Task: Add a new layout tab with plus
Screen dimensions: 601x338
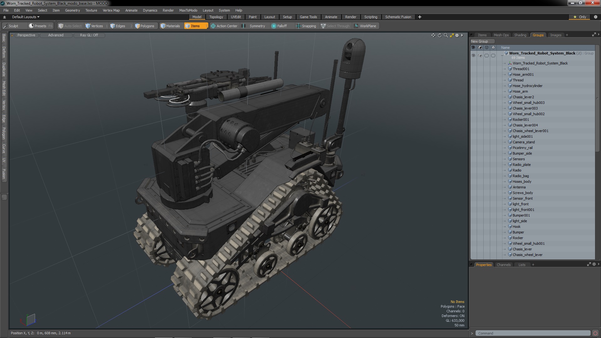Action: [420, 17]
